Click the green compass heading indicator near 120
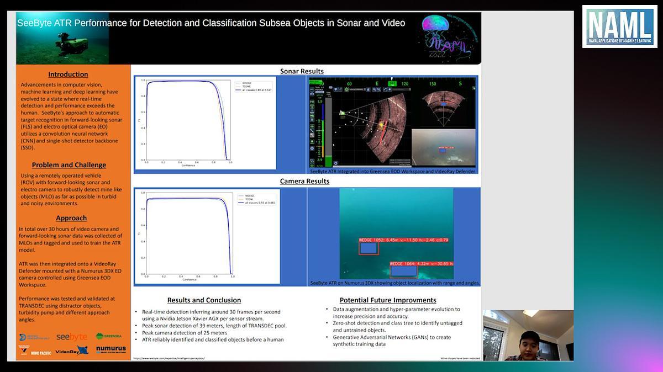 pos(392,84)
